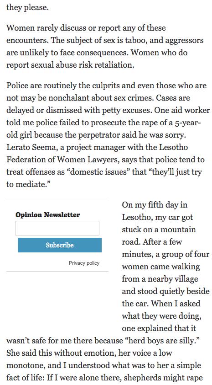Click the line "to mediate."
The image size is (212, 385).
[28, 184]
